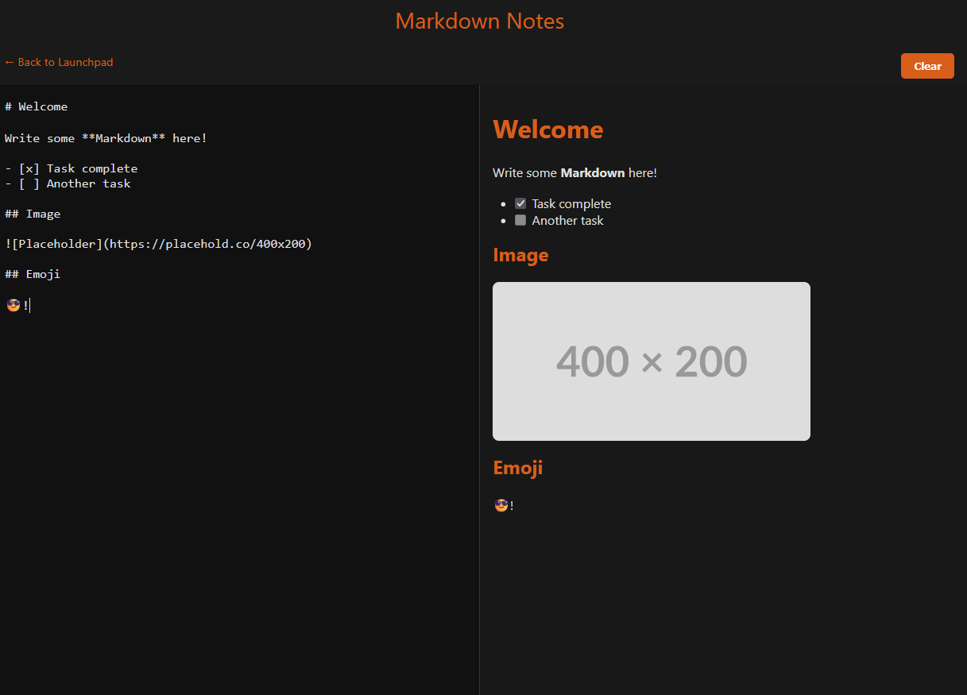The image size is (967, 695).
Task: Click the '## Emoji' line in editor
Action: click(x=33, y=274)
